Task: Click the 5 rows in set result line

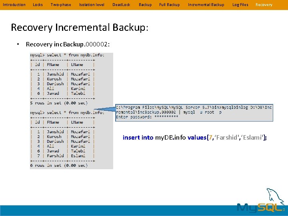Action: (59, 103)
